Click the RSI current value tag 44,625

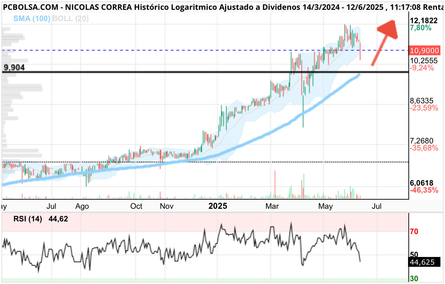[x=425, y=262]
